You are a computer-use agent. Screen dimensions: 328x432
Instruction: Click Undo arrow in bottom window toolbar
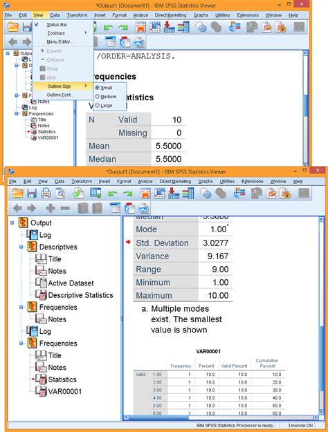coord(113,194)
